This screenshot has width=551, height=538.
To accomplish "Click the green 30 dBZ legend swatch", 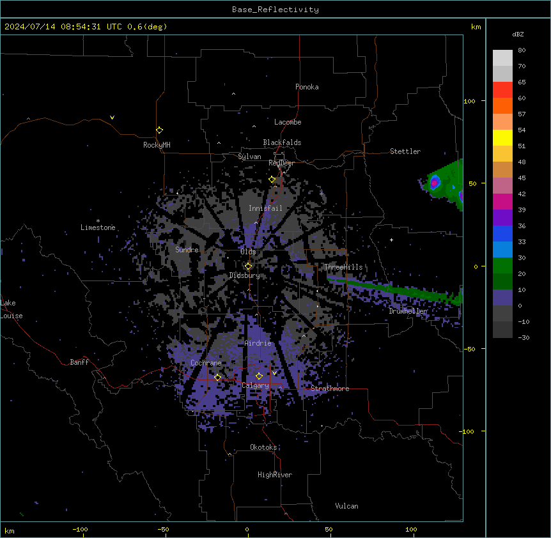I will (502, 266).
